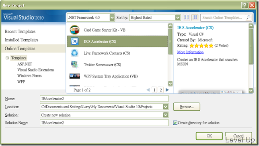Click the template list scrollbar thumb
The height and width of the screenshot is (146, 259).
[170, 42]
